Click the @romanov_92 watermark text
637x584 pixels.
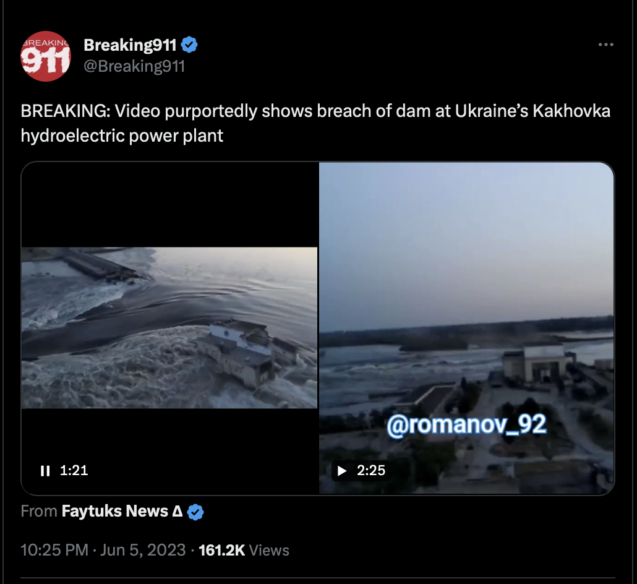tap(466, 424)
